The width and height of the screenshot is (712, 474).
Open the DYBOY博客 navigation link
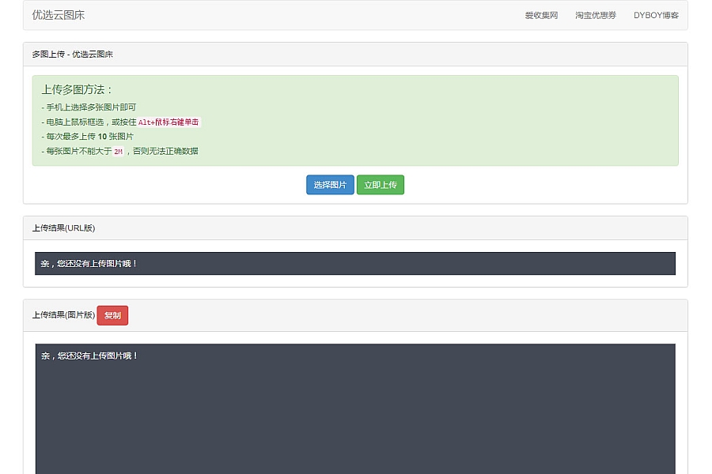pyautogui.click(x=656, y=16)
